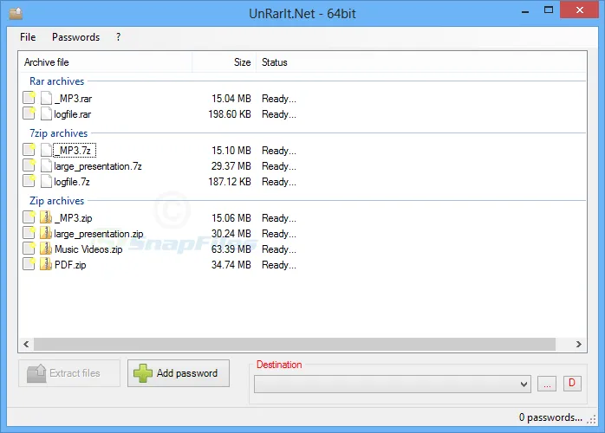Screen dimensions: 605x433
Task: Open the Passwords menu
Action: click(x=75, y=37)
